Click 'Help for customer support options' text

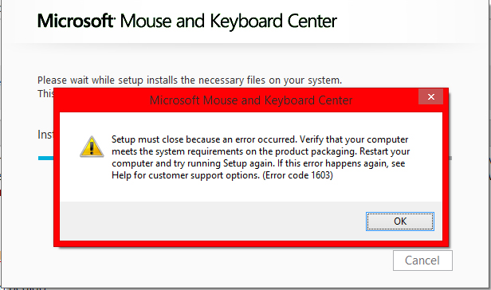click(186, 175)
